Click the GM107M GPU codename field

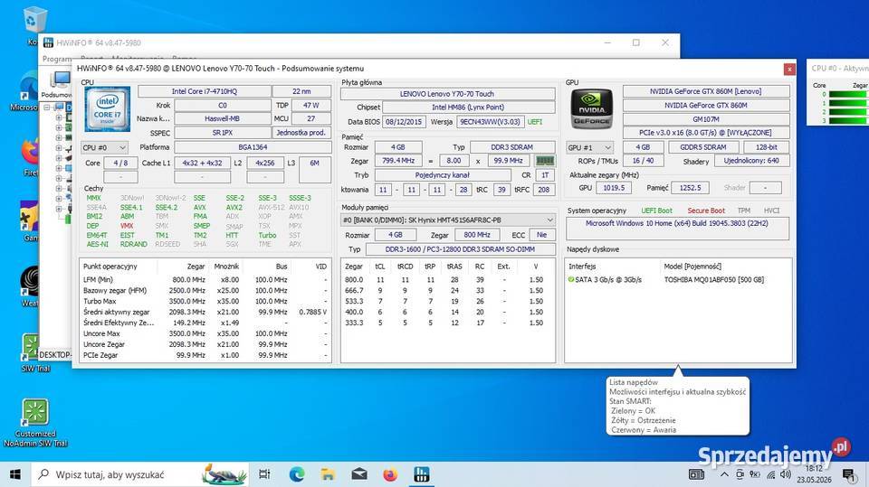click(x=705, y=119)
